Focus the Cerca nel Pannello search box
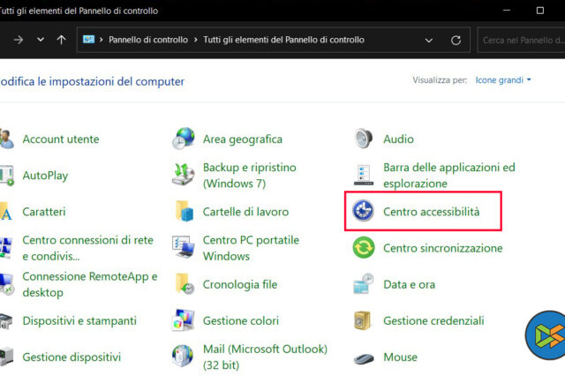This screenshot has height=376, width=565. 521,40
